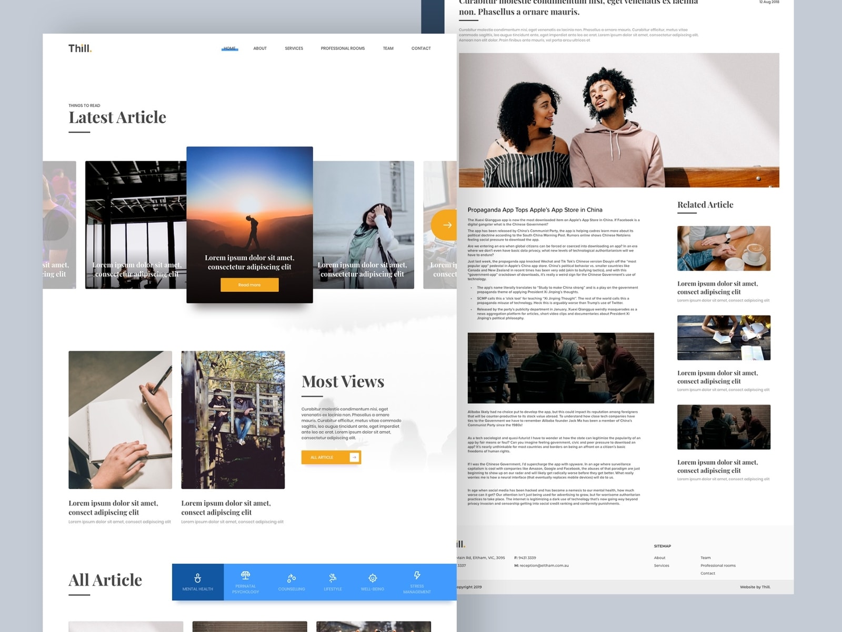Choose the Counselling category icon
Screen dimensions: 842x632
click(292, 578)
